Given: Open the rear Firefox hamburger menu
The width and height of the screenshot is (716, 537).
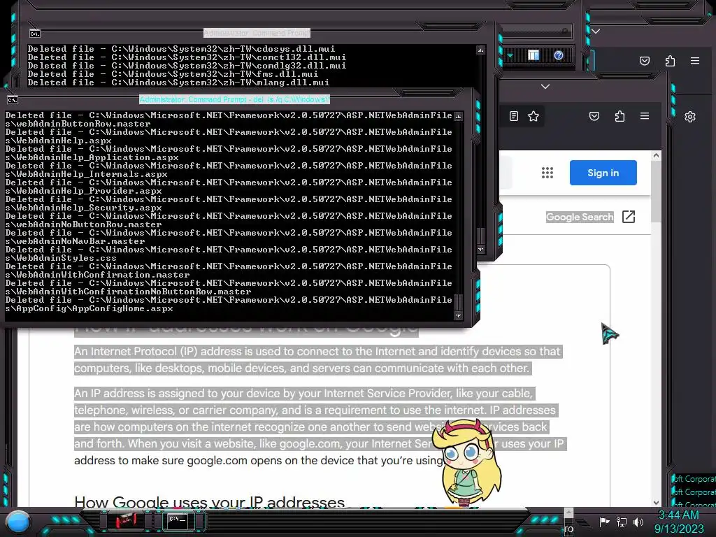Looking at the screenshot, I should point(695,60).
